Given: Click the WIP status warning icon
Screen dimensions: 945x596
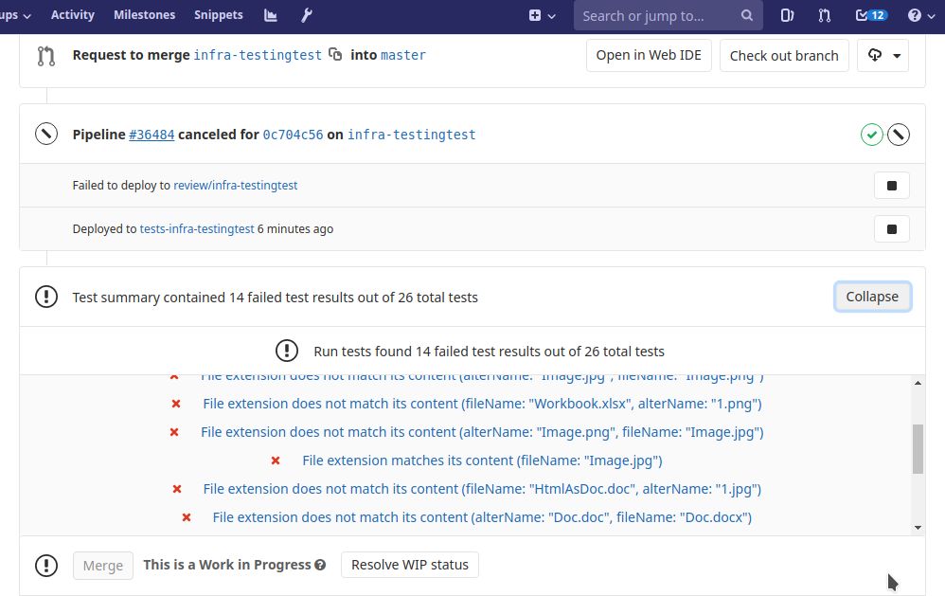Looking at the screenshot, I should (x=46, y=566).
